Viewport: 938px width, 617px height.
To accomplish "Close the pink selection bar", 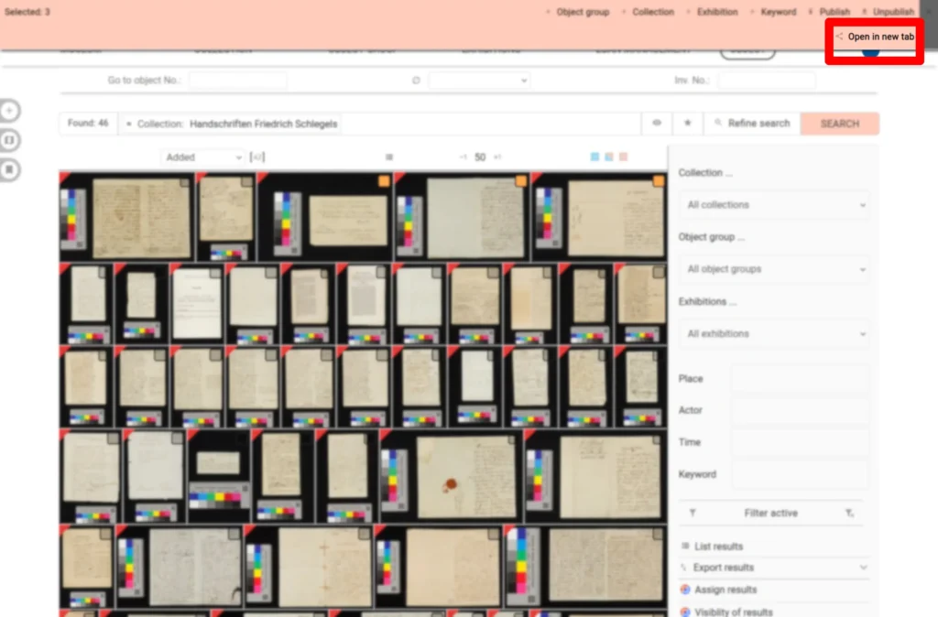I will click(929, 11).
